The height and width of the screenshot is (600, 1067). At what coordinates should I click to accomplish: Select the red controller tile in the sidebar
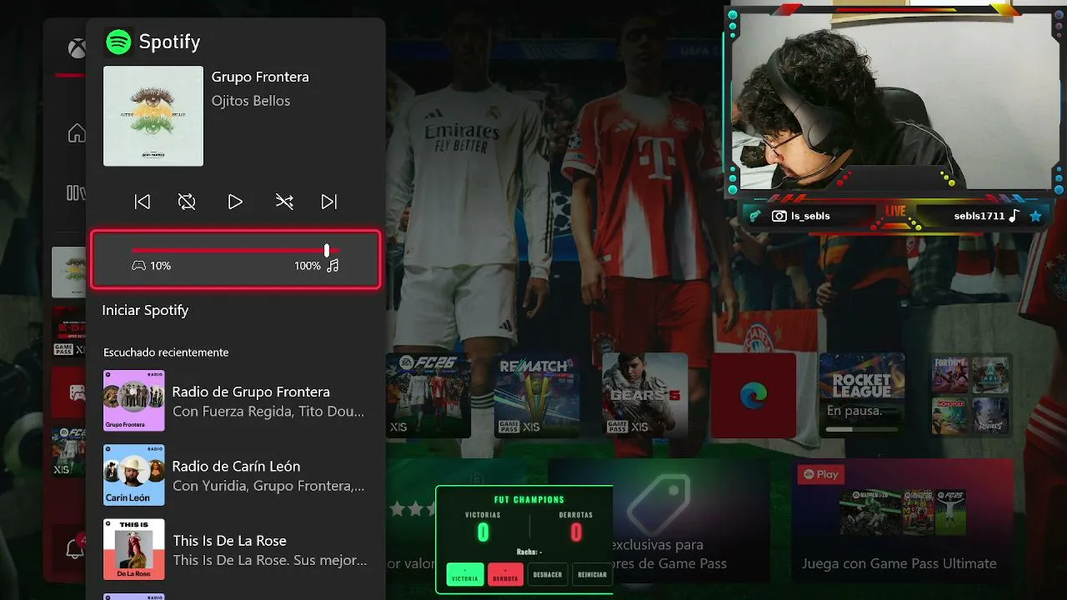coord(68,392)
